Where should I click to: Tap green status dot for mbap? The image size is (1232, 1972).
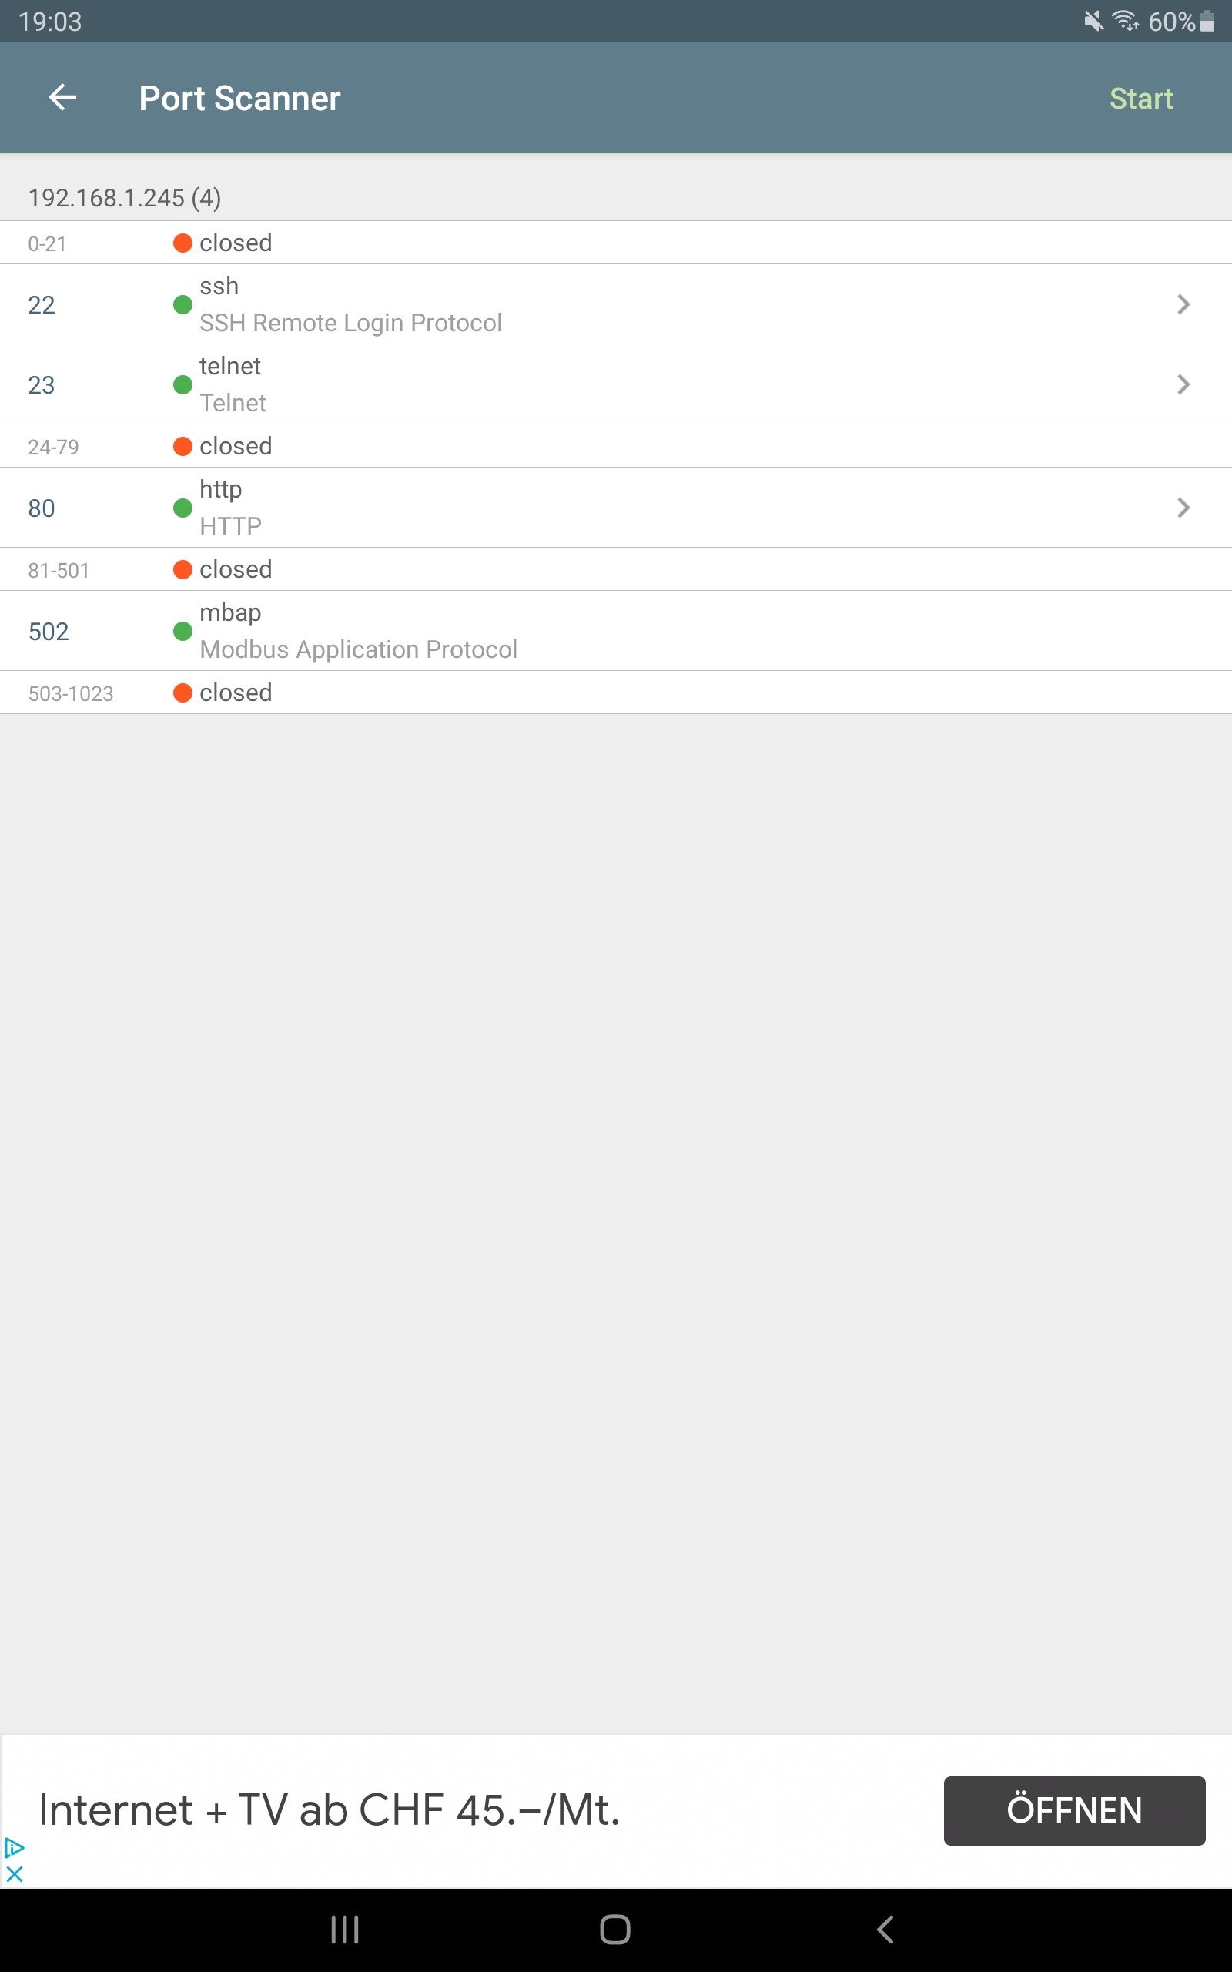[x=182, y=631]
